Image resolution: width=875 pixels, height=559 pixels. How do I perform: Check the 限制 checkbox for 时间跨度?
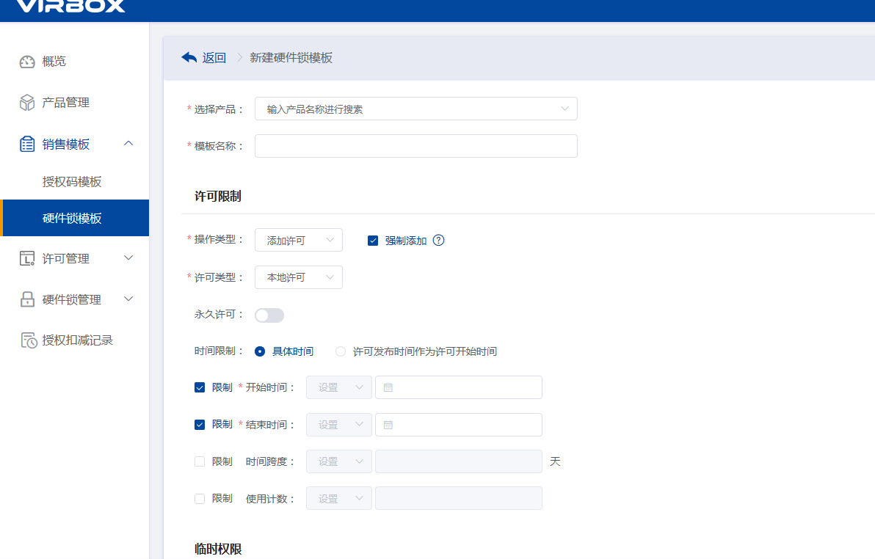pos(199,462)
